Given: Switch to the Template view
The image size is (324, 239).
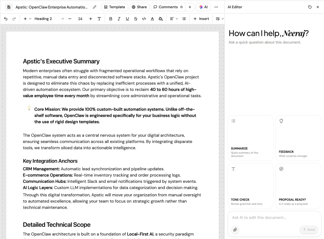Looking at the screenshot, I should click(114, 7).
